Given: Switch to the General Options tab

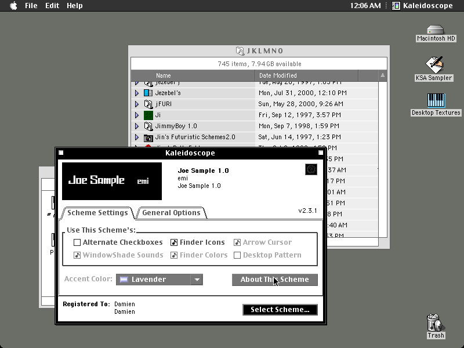Looking at the screenshot, I should 171,213.
